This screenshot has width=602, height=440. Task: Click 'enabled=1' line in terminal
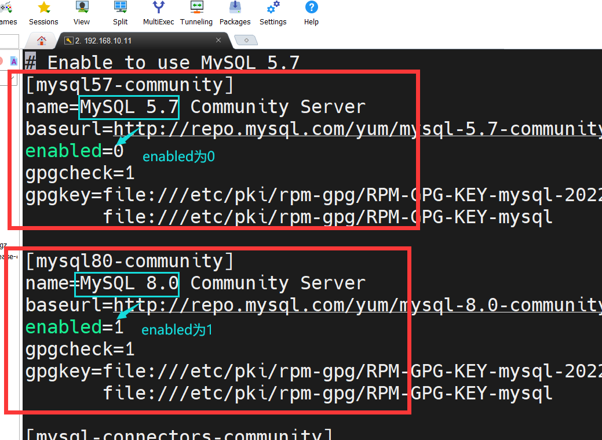(x=75, y=327)
